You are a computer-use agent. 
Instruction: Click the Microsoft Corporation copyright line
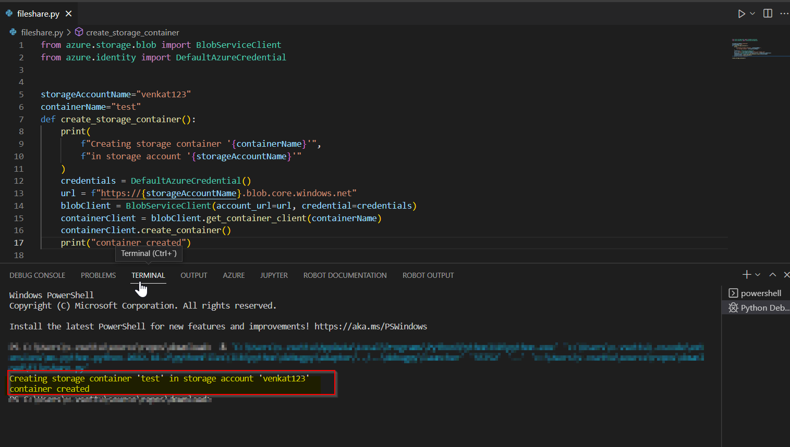point(143,305)
